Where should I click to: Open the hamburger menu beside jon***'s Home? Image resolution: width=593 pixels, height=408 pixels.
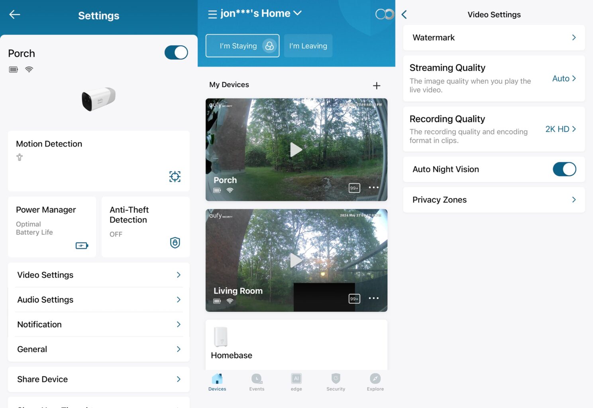(212, 14)
